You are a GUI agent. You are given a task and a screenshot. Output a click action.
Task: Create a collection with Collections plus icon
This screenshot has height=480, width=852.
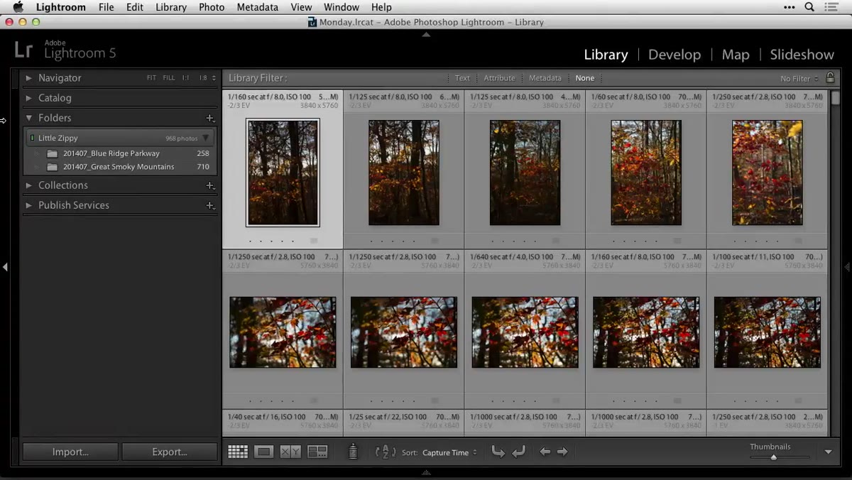pos(210,185)
